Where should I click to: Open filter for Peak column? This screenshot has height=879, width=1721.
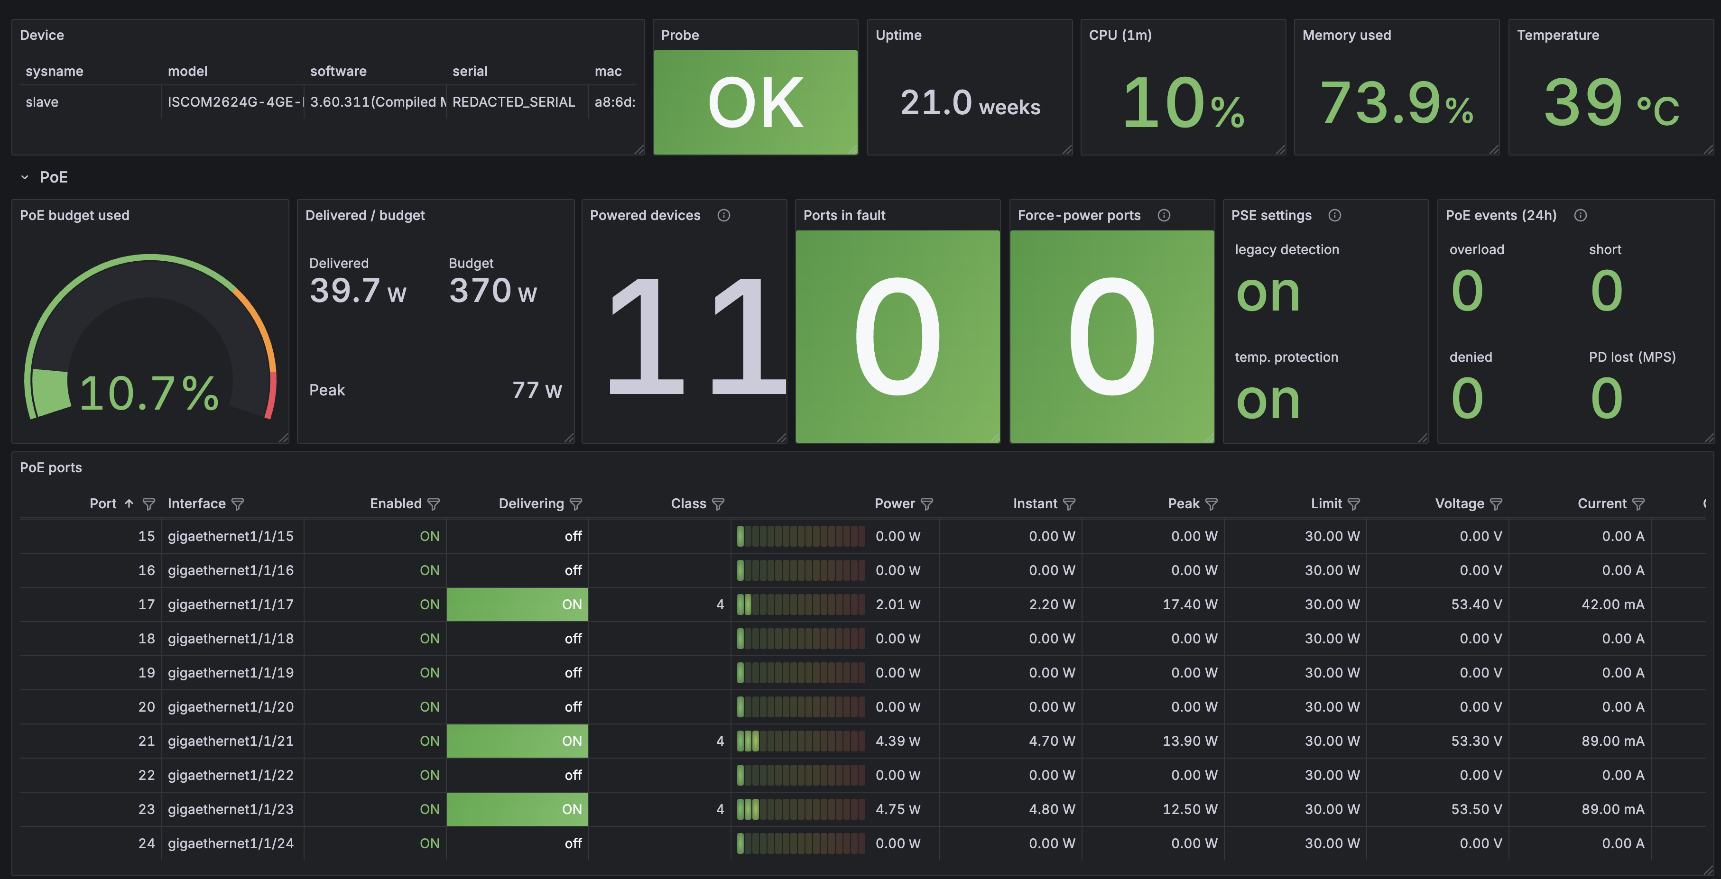coord(1211,504)
